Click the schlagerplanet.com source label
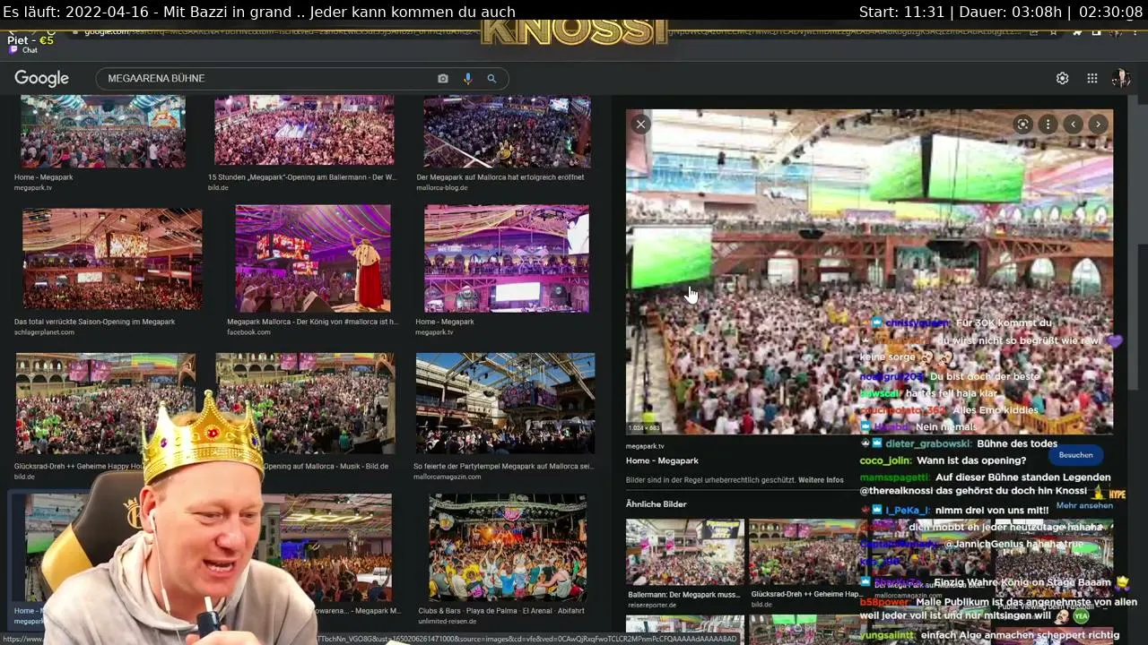The width and height of the screenshot is (1148, 645). 44,332
